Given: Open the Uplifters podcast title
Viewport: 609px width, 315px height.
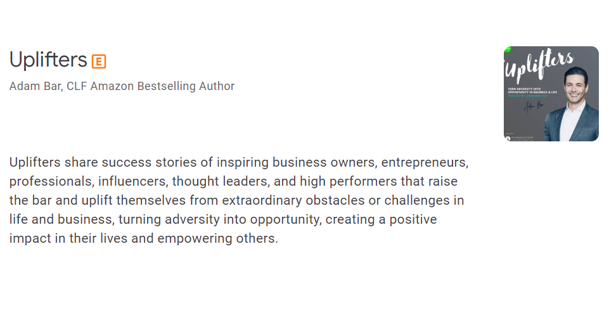Looking at the screenshot, I should point(48,60).
